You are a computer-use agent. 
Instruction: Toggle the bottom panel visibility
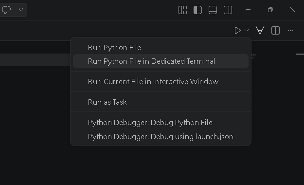[x=213, y=10]
